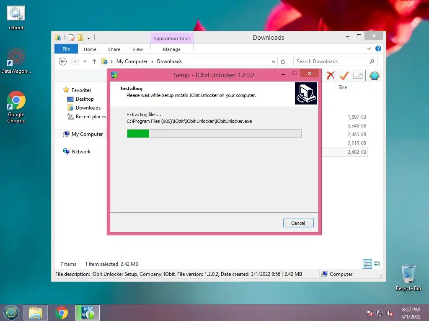Click the network tray icon
Screen dimensions: 429x321
pos(380,313)
